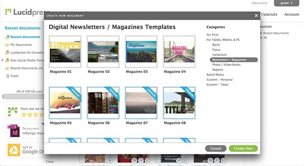Close the Create New Document dialog
The image size is (304, 166).
coord(256,16)
